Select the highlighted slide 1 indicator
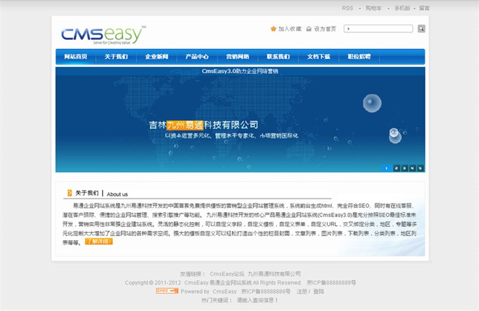Image resolution: width=479 pixels, height=311 pixels. (x=387, y=168)
